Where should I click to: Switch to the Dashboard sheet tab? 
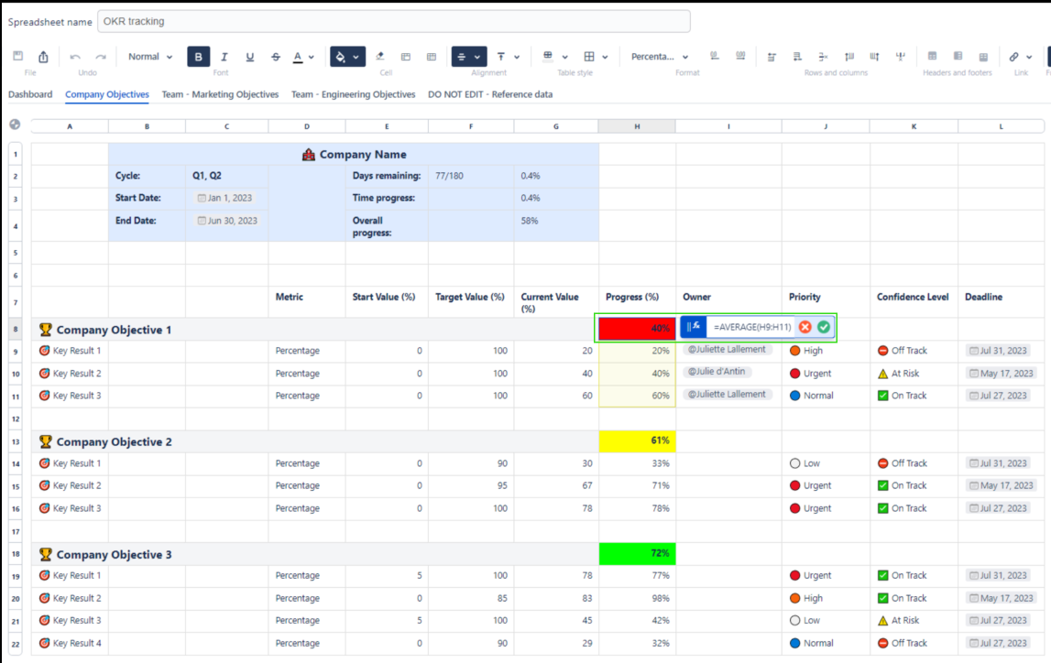pos(30,94)
